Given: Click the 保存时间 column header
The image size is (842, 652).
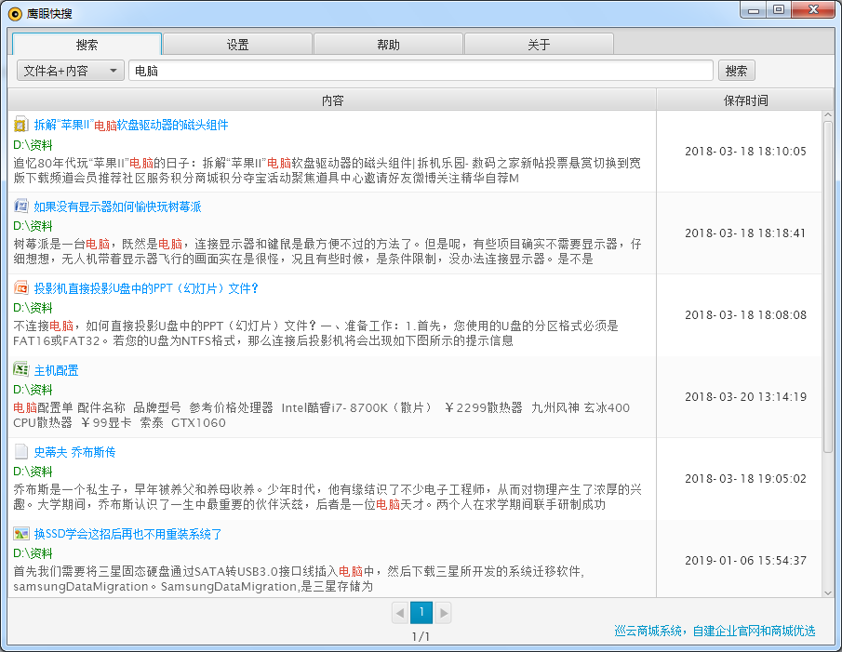Looking at the screenshot, I should 745,100.
